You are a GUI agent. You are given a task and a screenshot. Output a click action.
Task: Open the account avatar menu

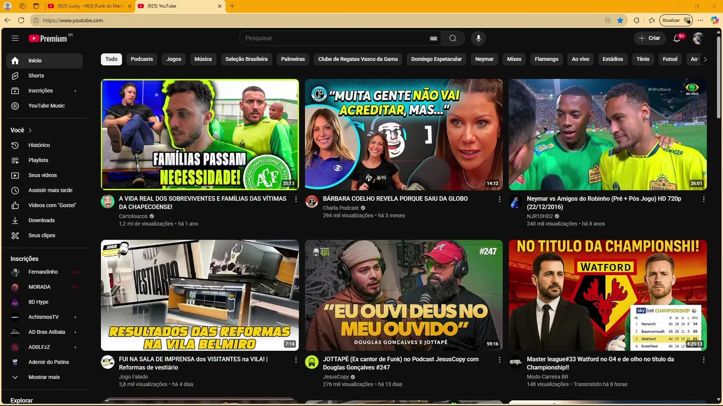click(698, 38)
